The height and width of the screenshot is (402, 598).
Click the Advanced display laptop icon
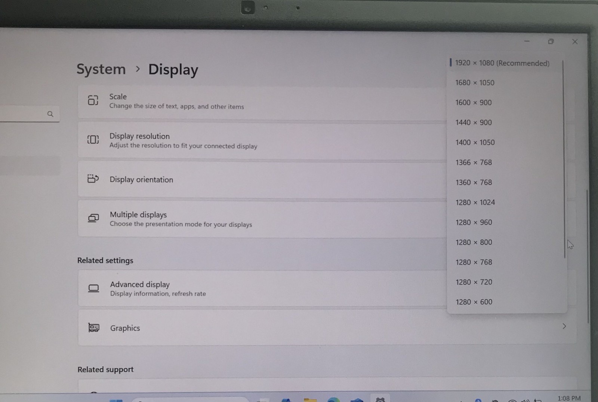tap(93, 288)
